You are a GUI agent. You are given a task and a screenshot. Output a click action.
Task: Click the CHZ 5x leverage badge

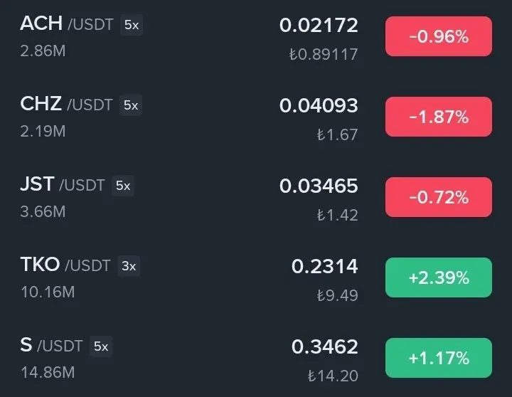coord(131,105)
